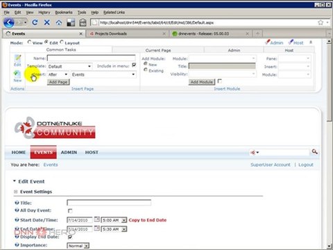333x250 pixels.
Task: Click help icon next to All Day Event
Action: coord(17,210)
